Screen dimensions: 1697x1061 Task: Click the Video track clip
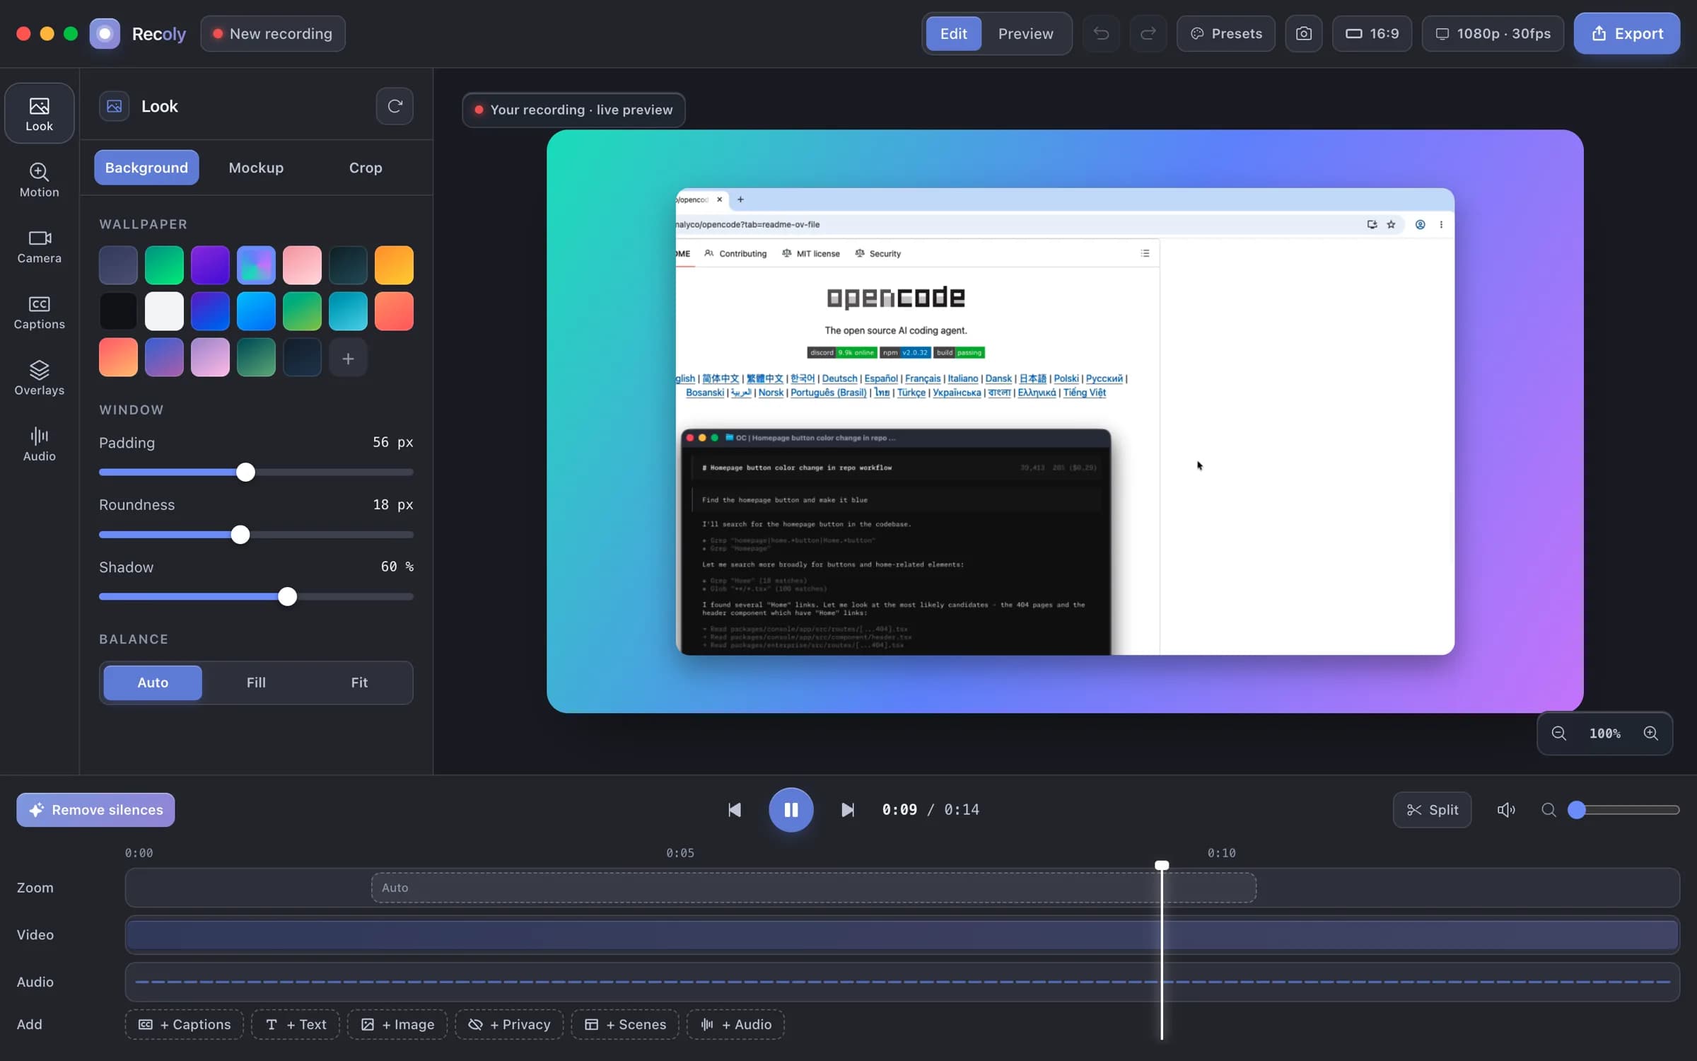902,935
